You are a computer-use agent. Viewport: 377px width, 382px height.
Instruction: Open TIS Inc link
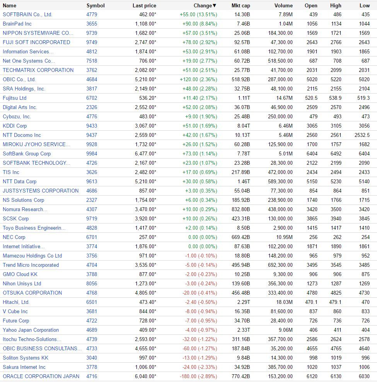tap(11, 172)
